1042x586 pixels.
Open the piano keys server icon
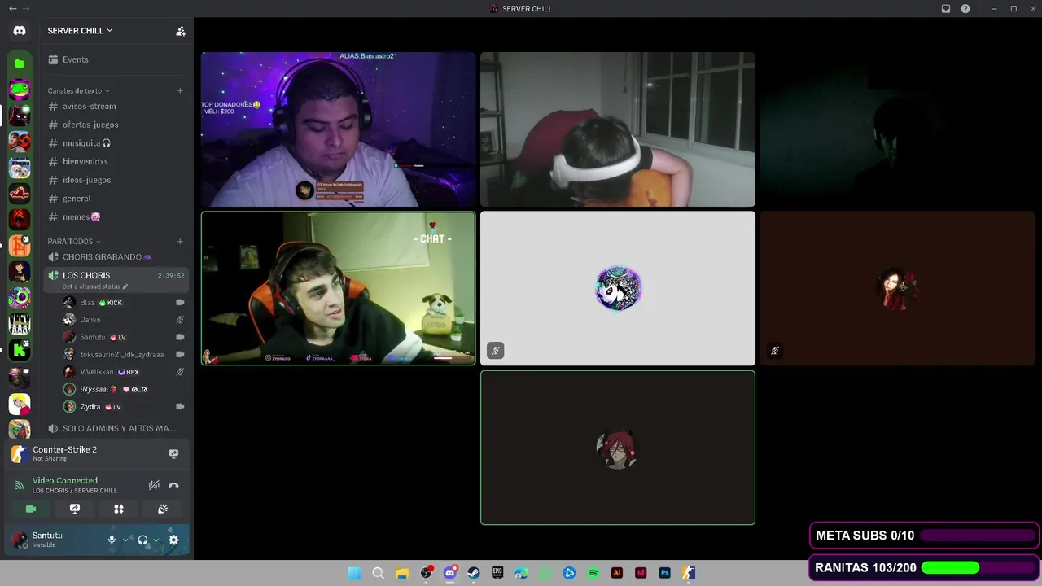(x=20, y=325)
